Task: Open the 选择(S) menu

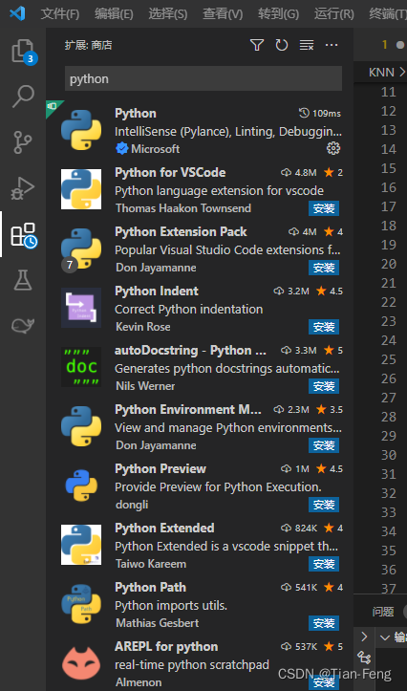Action: click(x=168, y=13)
